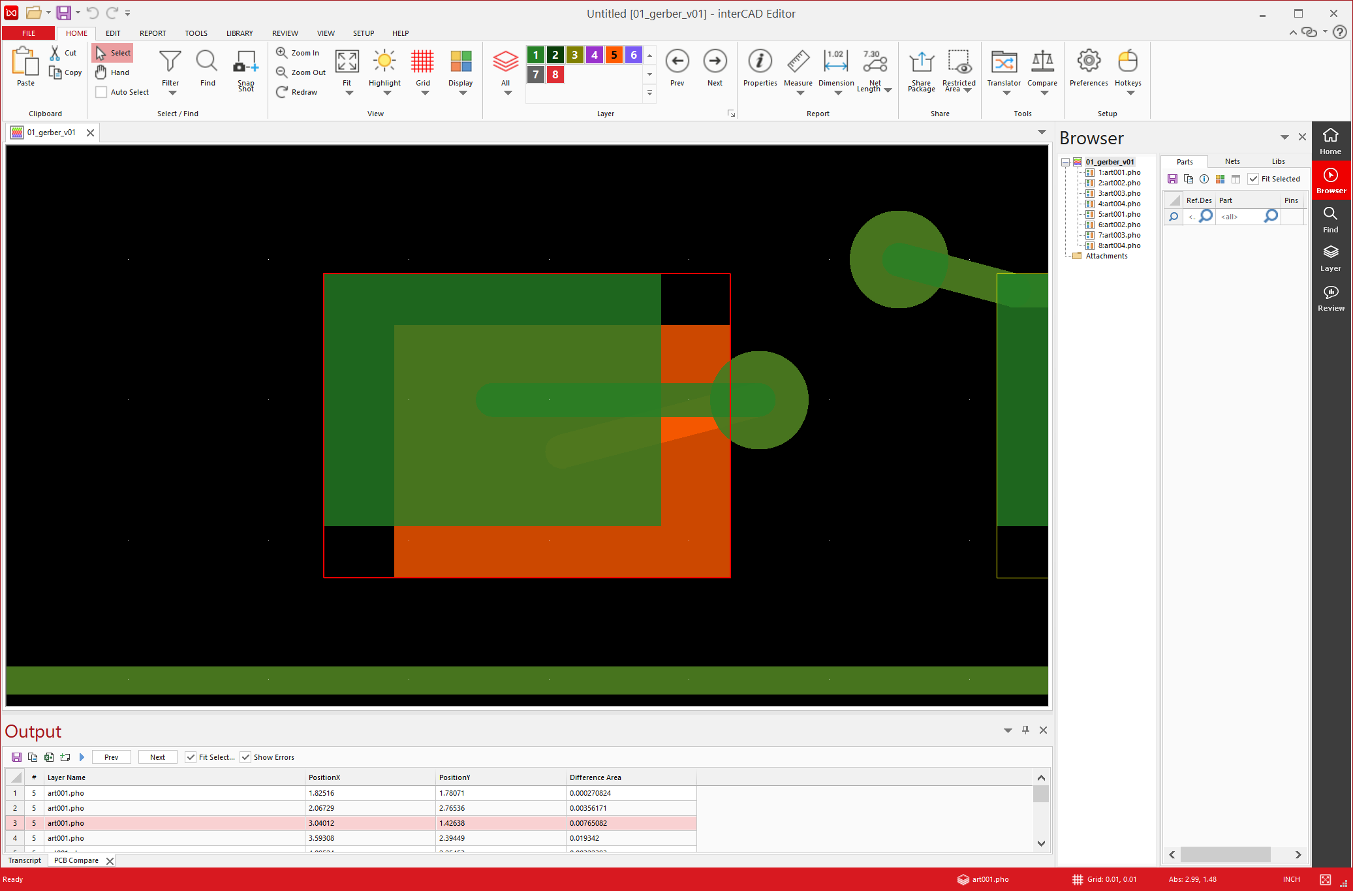Open Review panel in right sidebar
This screenshot has height=891, width=1353.
pyautogui.click(x=1330, y=298)
